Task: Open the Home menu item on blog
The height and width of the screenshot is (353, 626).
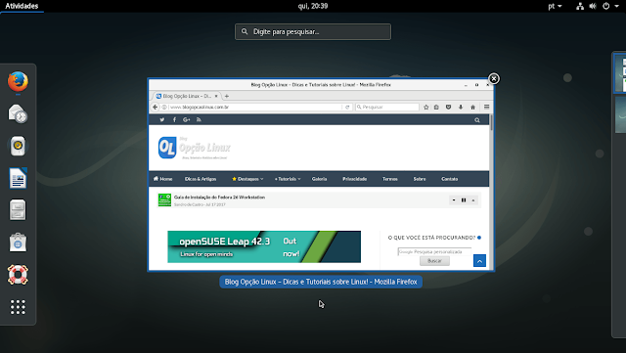Action: [163, 179]
